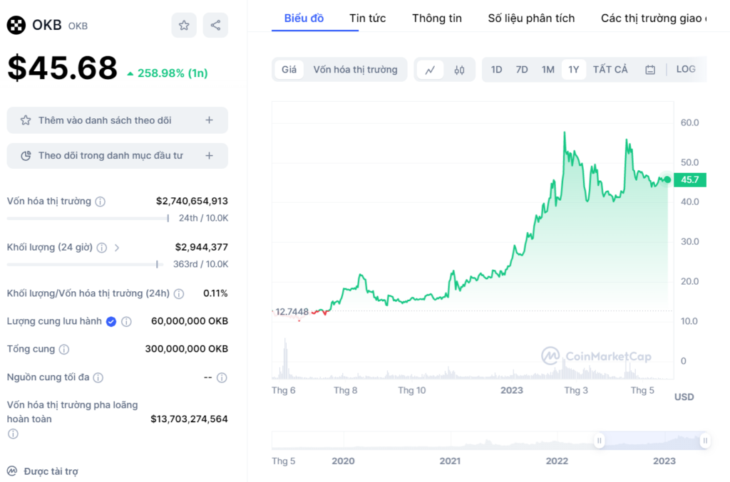Click the left timeline range slider handle
Viewport: 730px width, 482px height.
tap(600, 441)
